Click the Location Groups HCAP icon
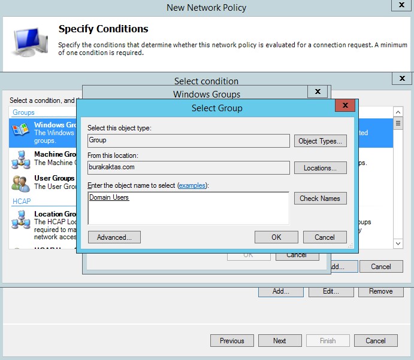Image resolution: width=414 pixels, height=360 pixels. point(21,219)
